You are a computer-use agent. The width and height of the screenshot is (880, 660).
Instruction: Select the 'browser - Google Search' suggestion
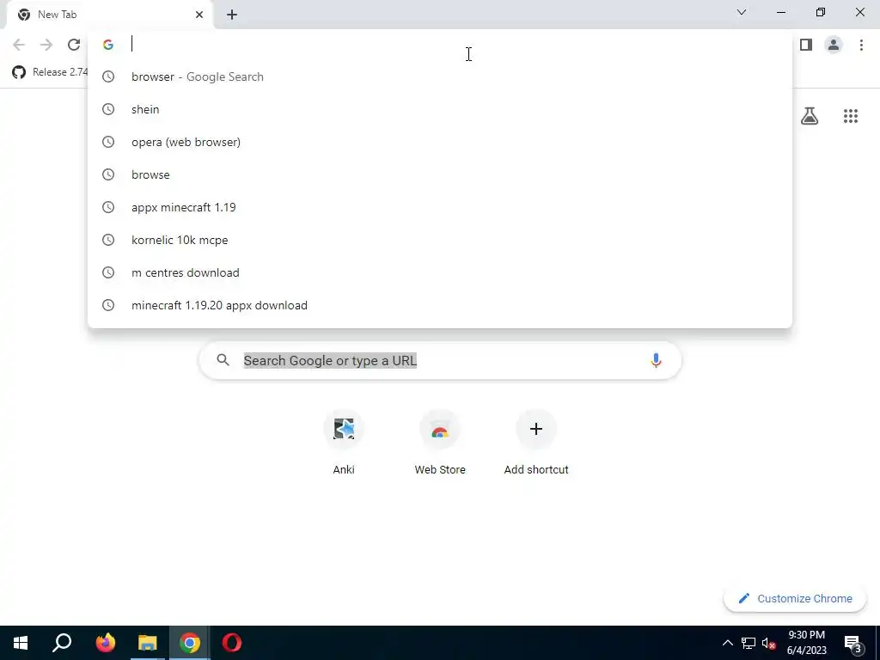[x=440, y=76]
